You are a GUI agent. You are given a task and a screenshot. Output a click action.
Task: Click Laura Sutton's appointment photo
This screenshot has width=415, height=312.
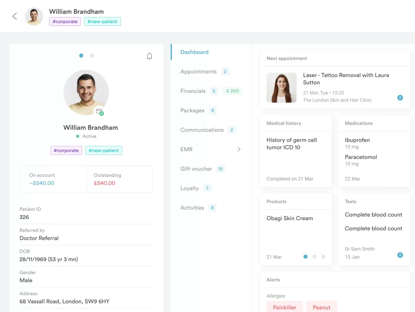pyautogui.click(x=281, y=88)
